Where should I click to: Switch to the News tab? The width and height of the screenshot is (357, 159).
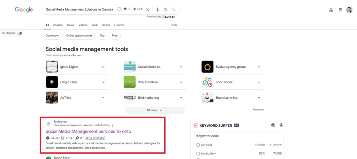click(70, 25)
